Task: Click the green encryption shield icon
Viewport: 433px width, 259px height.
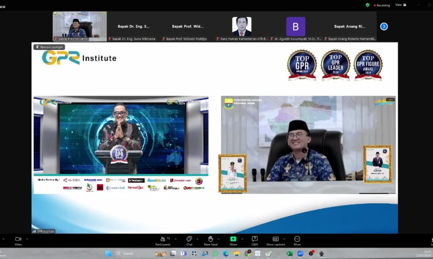Action: pyautogui.click(x=368, y=5)
